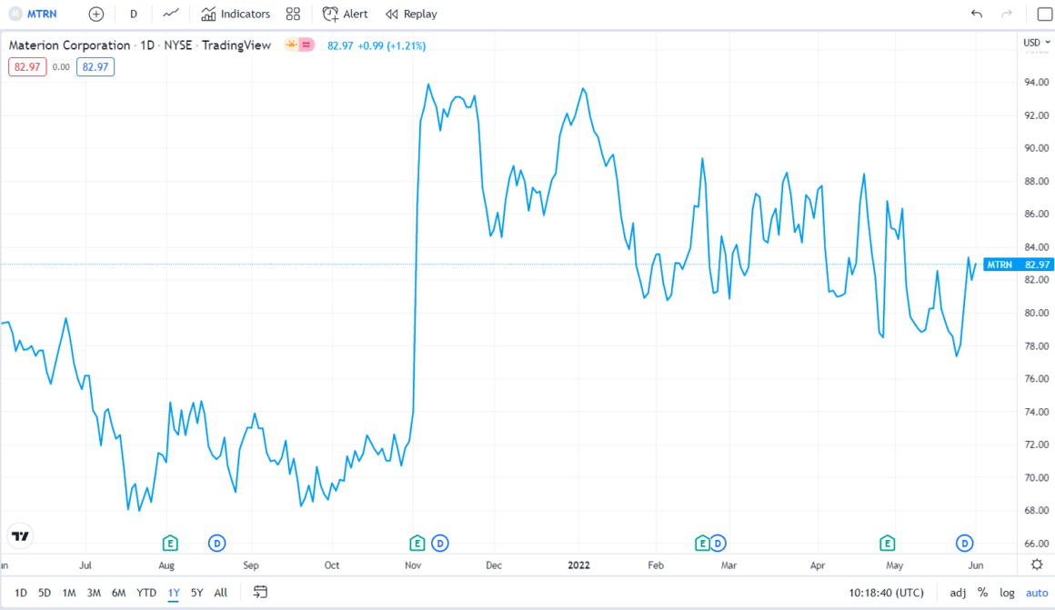Open the multi-chart layout grid icon

292,14
